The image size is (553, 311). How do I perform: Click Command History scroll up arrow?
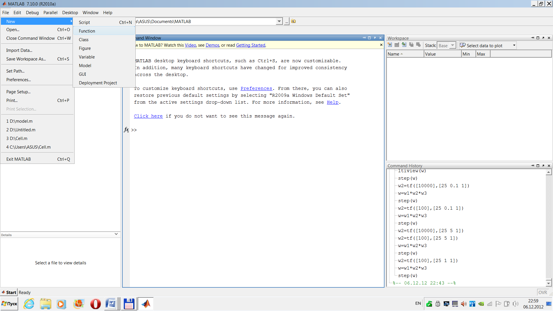point(549,172)
